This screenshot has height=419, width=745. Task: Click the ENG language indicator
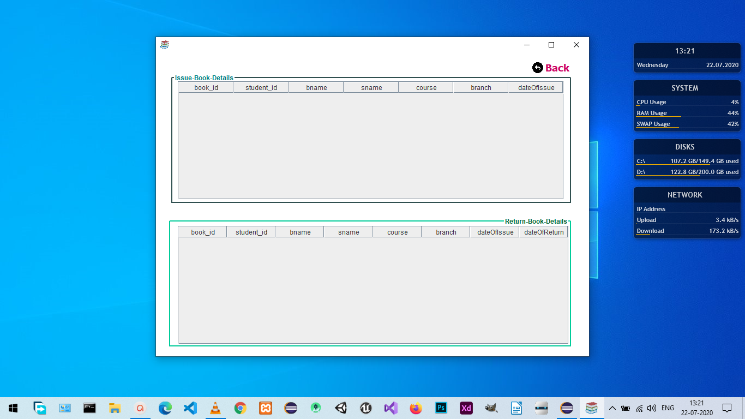click(x=668, y=408)
